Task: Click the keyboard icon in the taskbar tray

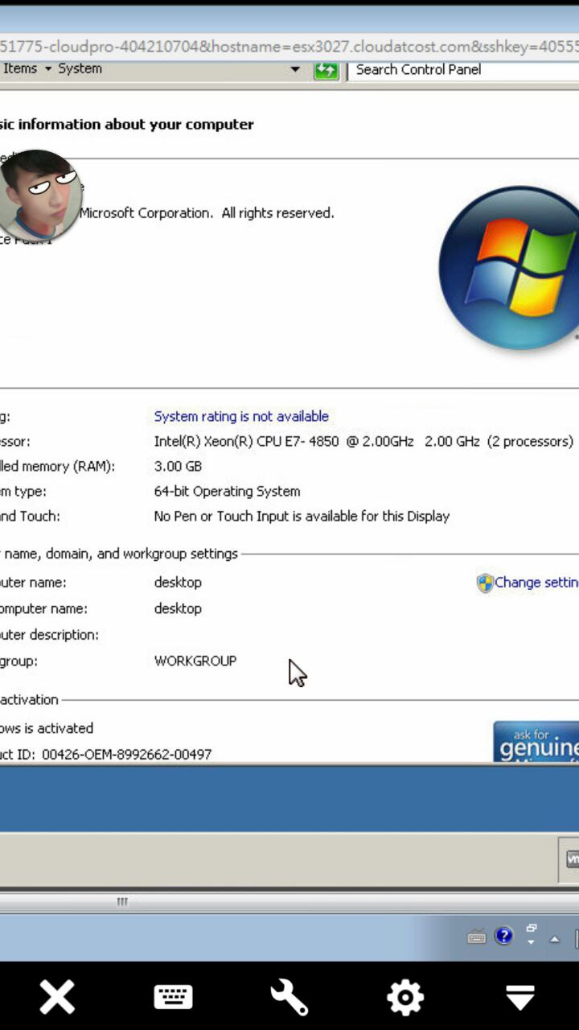Action: click(477, 937)
